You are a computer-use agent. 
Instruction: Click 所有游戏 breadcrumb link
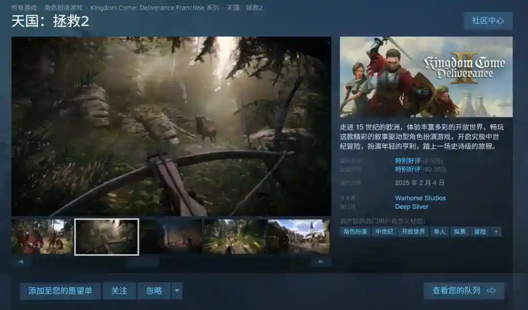[24, 7]
